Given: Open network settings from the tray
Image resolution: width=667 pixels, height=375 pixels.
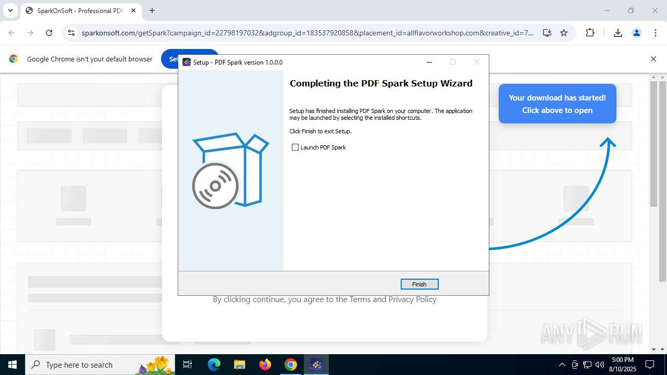Looking at the screenshot, I should click(587, 365).
